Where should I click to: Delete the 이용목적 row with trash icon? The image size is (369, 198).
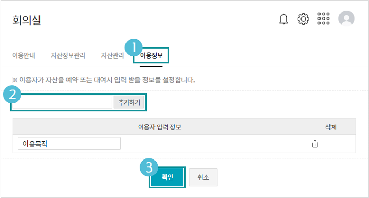pos(315,144)
